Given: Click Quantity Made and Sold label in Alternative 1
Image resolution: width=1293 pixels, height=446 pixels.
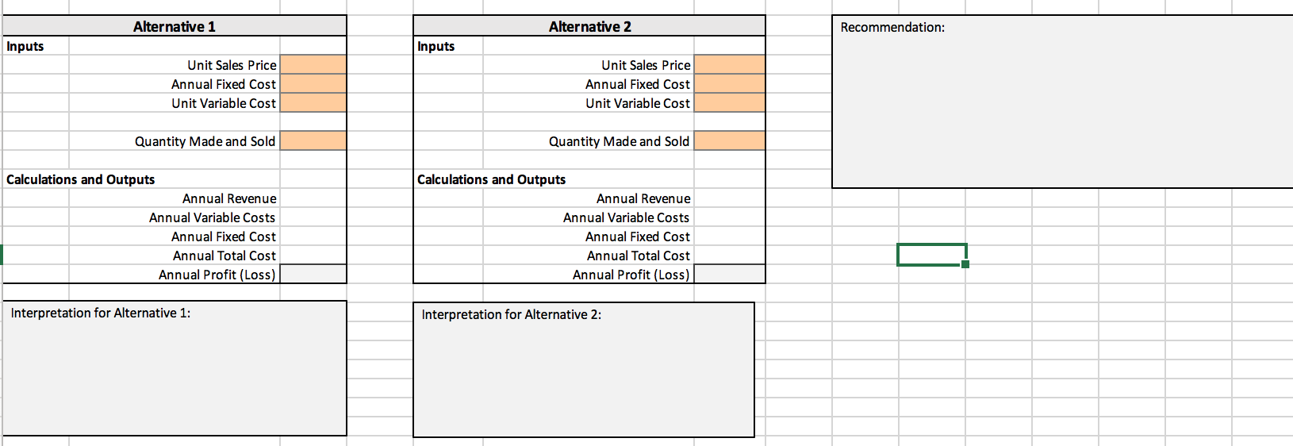Looking at the screenshot, I should tap(205, 141).
